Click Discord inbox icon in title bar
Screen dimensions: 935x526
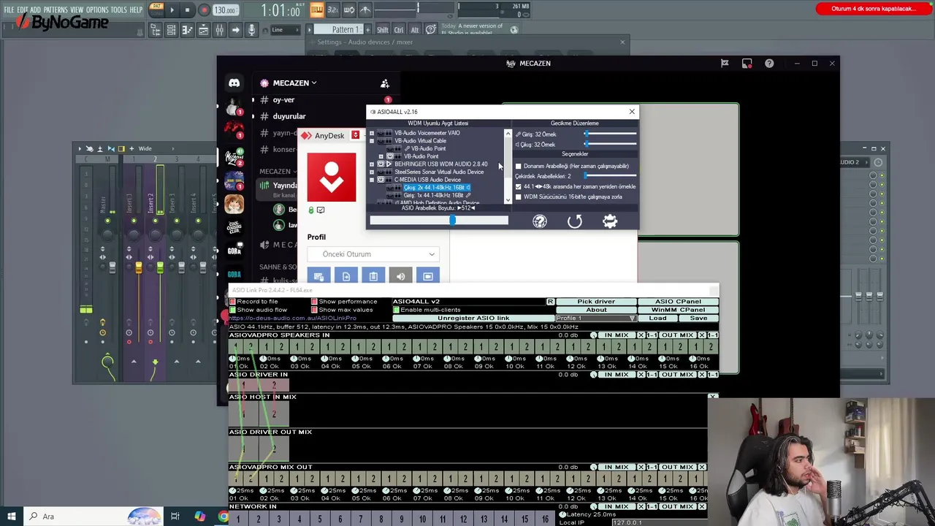pyautogui.click(x=747, y=64)
